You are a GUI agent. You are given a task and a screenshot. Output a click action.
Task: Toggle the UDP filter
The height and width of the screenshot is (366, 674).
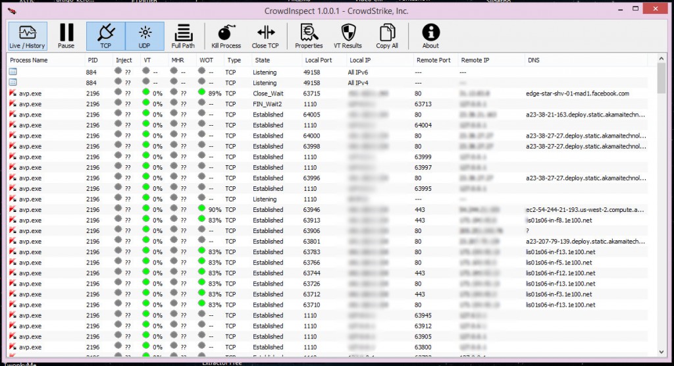(145, 36)
